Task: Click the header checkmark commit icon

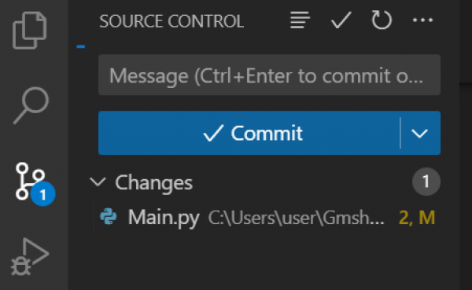Action: tap(341, 20)
